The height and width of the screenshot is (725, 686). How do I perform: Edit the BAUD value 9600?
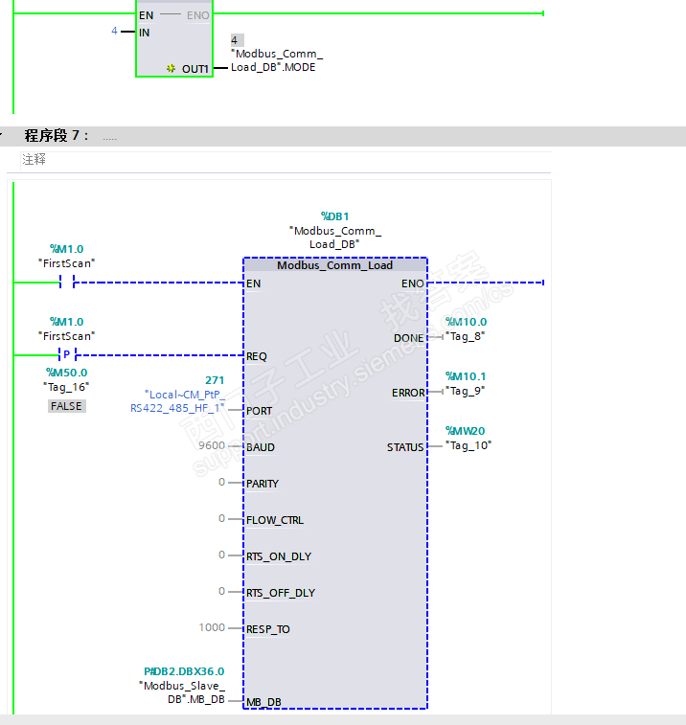[x=212, y=445]
